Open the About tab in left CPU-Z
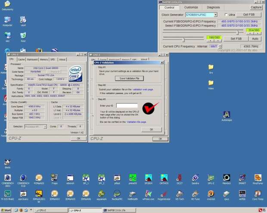The width and height of the screenshot is (267, 213). [62, 59]
